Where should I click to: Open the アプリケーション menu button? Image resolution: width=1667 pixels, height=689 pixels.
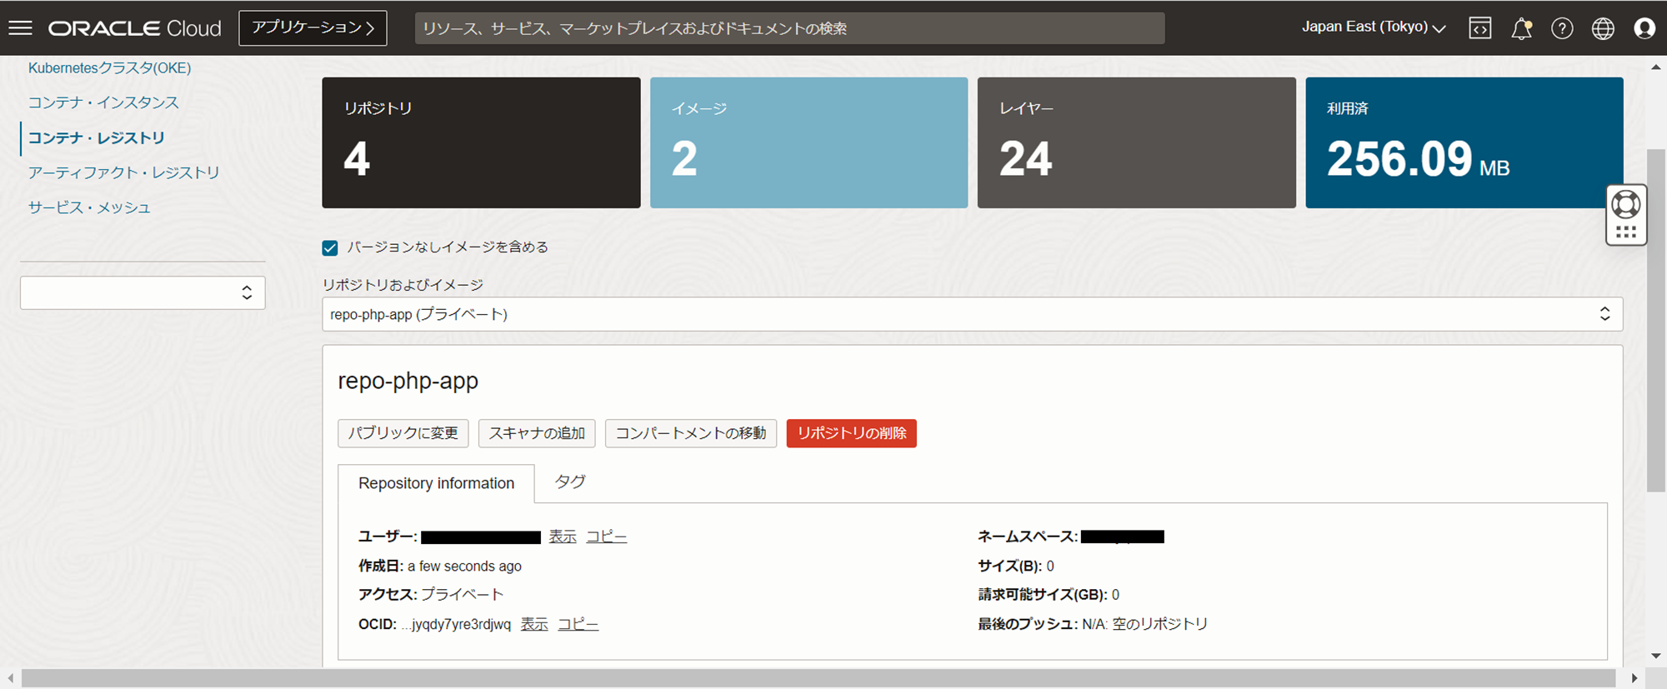(313, 27)
